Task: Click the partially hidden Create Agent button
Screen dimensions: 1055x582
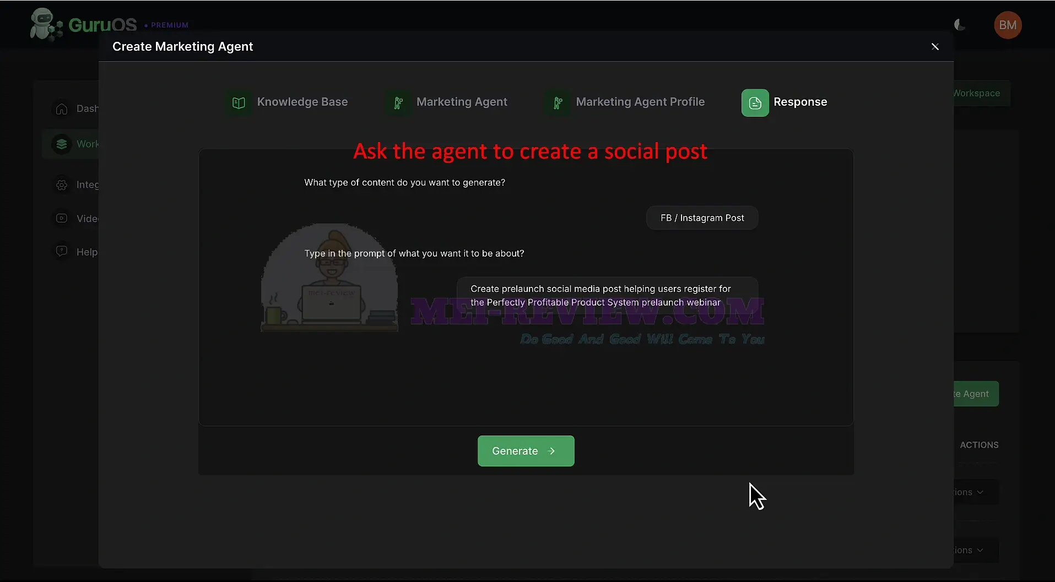Action: pos(976,394)
